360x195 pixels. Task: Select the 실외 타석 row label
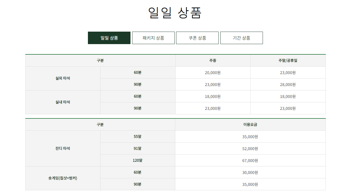pyautogui.click(x=63, y=78)
